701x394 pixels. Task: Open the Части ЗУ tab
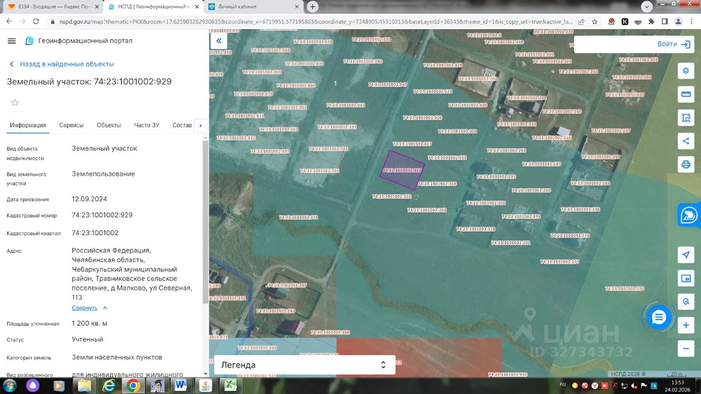pyautogui.click(x=146, y=125)
